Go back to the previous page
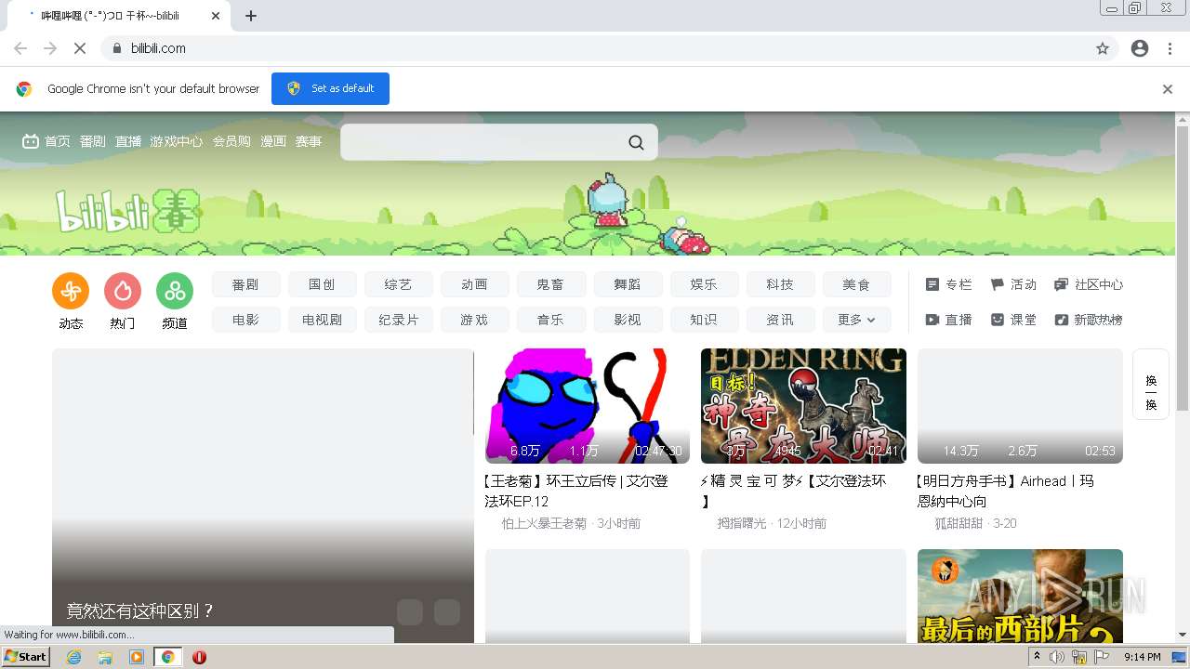This screenshot has width=1190, height=669. pos(20,48)
